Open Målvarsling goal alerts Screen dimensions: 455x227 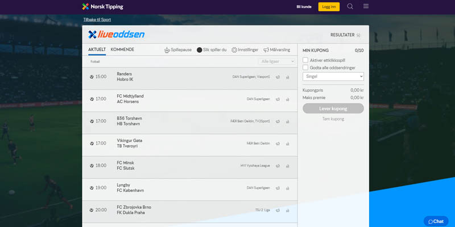tap(276, 50)
